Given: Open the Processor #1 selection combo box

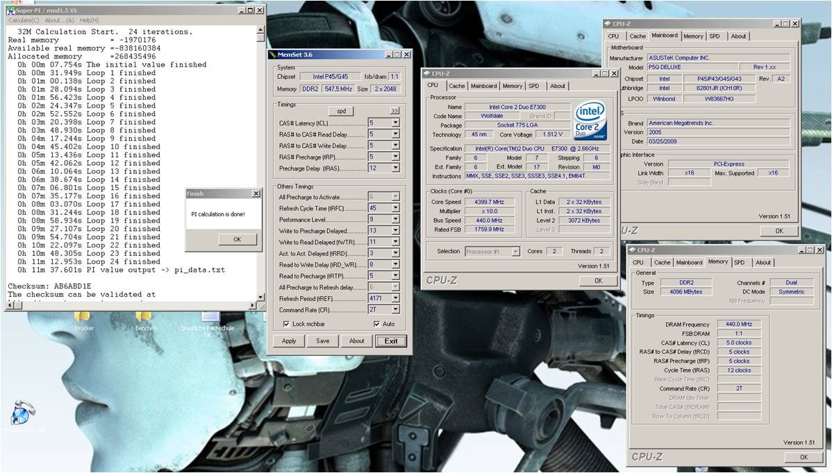Looking at the screenshot, I should (492, 252).
